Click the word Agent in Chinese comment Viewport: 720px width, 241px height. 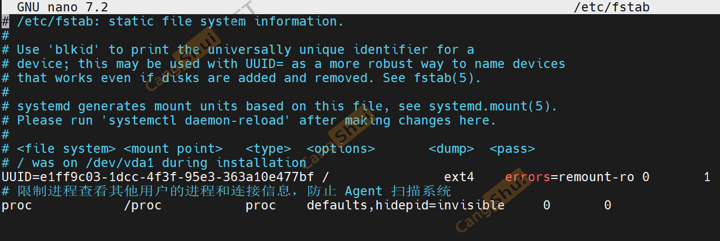tap(364, 191)
